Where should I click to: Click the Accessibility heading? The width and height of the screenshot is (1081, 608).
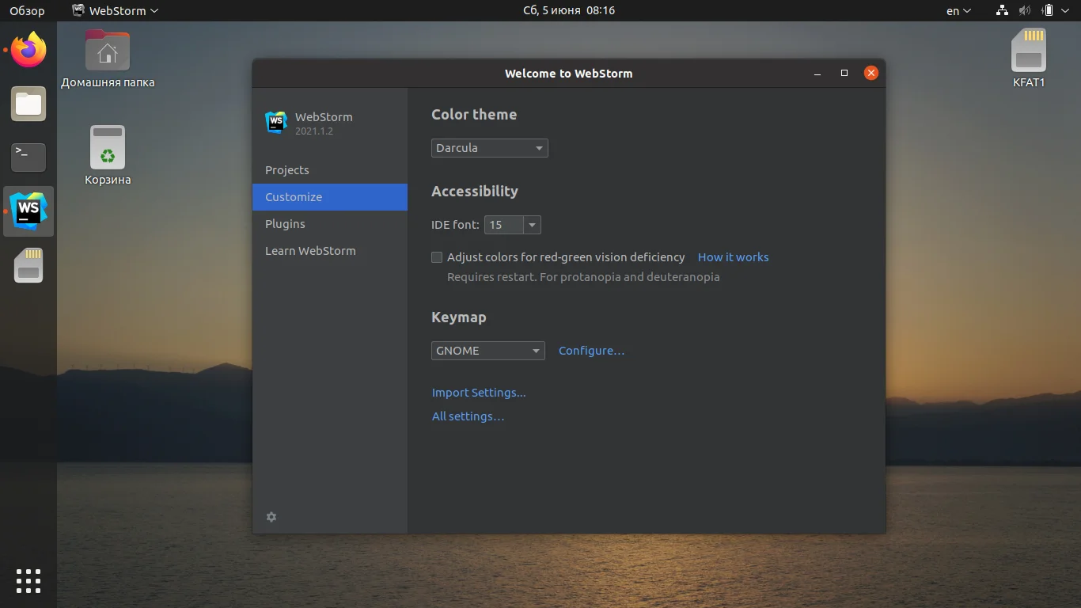[475, 192]
